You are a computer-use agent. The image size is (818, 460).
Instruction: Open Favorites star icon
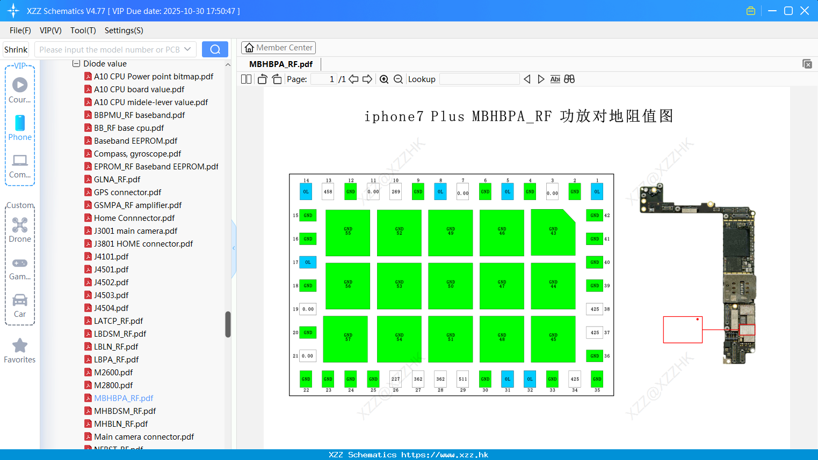(x=20, y=351)
